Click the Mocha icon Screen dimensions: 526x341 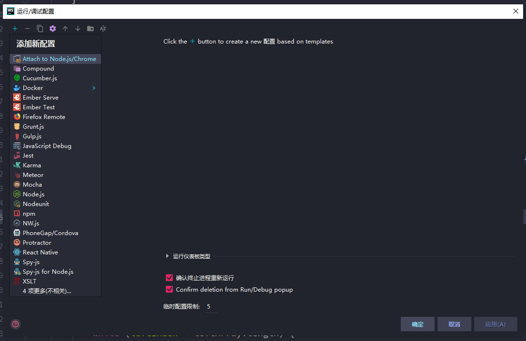point(17,184)
